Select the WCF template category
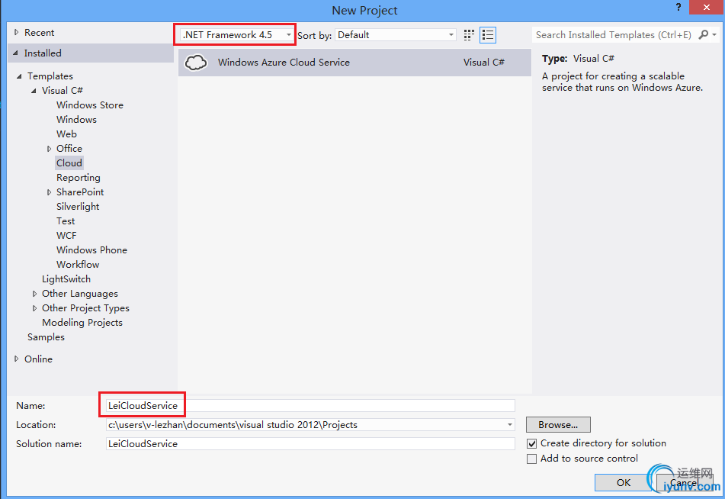Image resolution: width=725 pixels, height=499 pixels. tap(66, 236)
